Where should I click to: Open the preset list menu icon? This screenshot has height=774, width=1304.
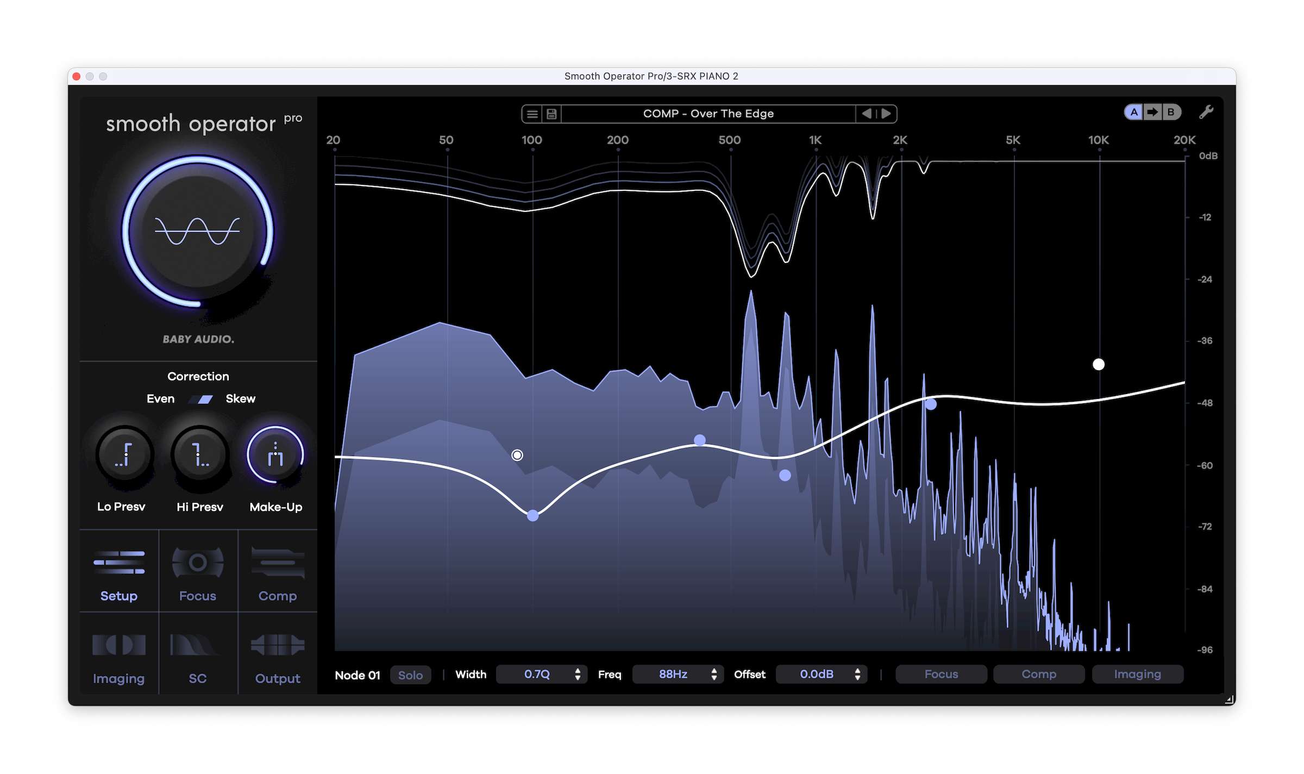click(x=532, y=114)
